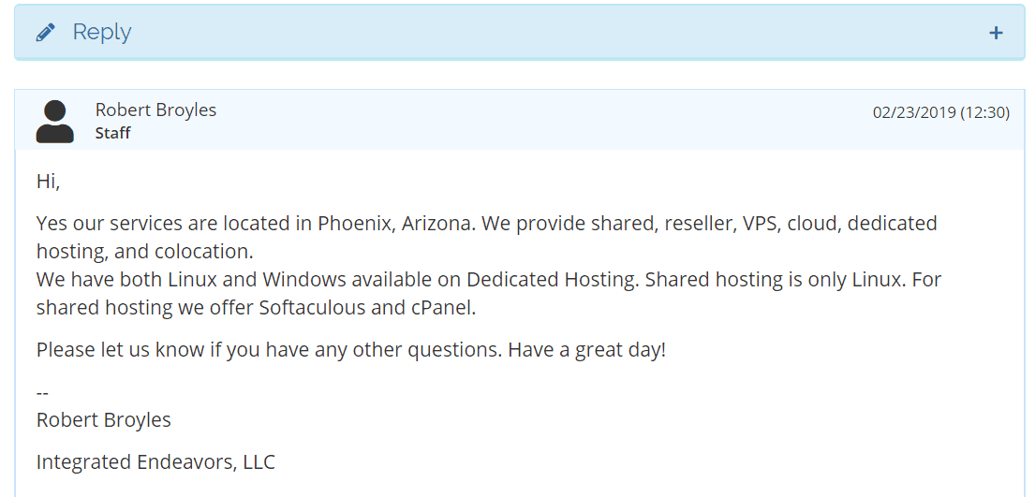This screenshot has height=497, width=1035.
Task: Click the "Hi," greeting line
Action: pos(48,182)
